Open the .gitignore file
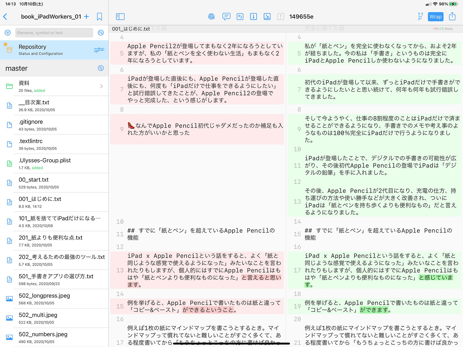463x347 pixels. coord(54,125)
